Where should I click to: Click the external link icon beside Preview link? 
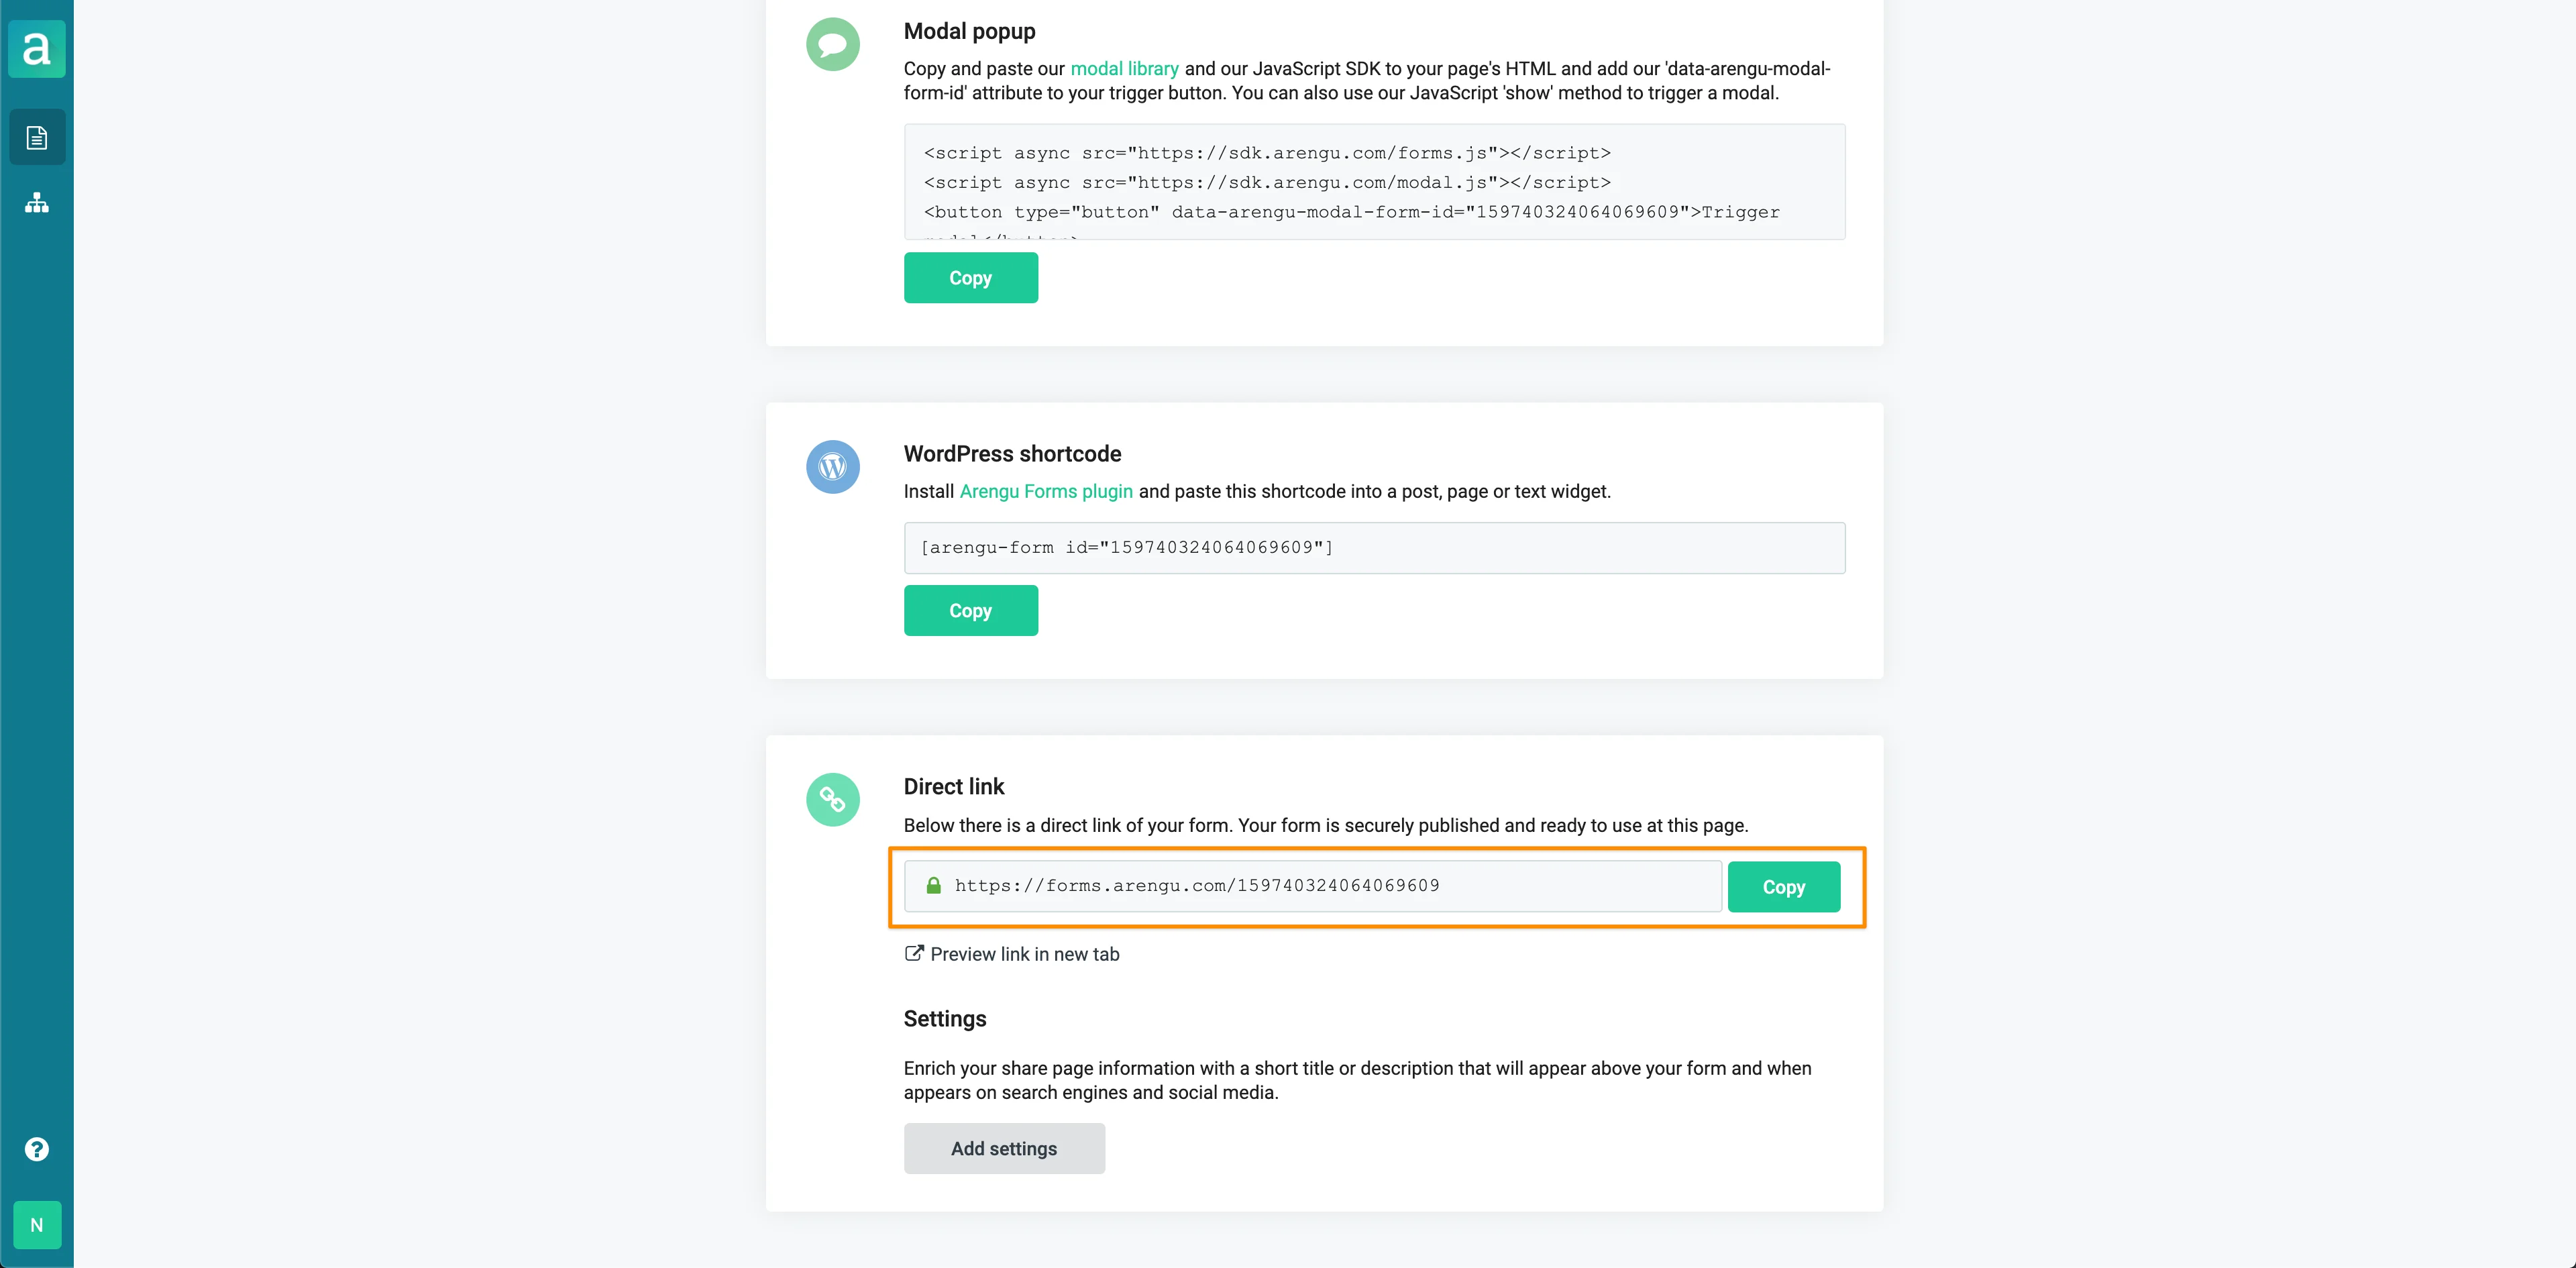click(x=913, y=953)
